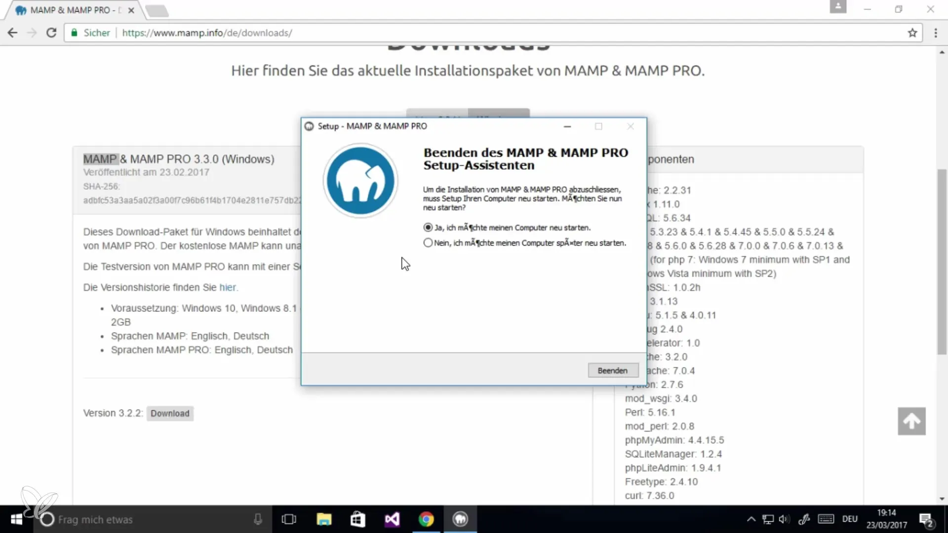Screen dimensions: 948x533
Task: Click 'Sprachen MAMP PRO: Englisch, Deutsch' bullet
Action: (202, 350)
